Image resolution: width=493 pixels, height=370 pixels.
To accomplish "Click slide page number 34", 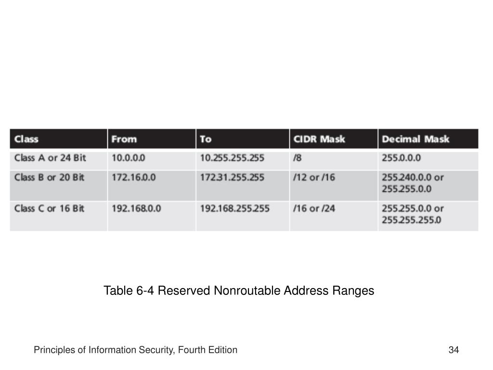I will tap(454, 350).
